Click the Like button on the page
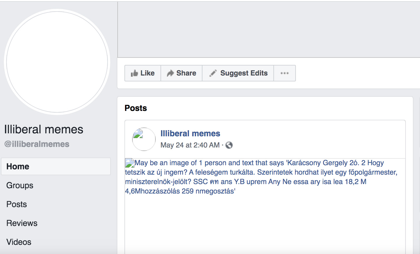 [143, 73]
